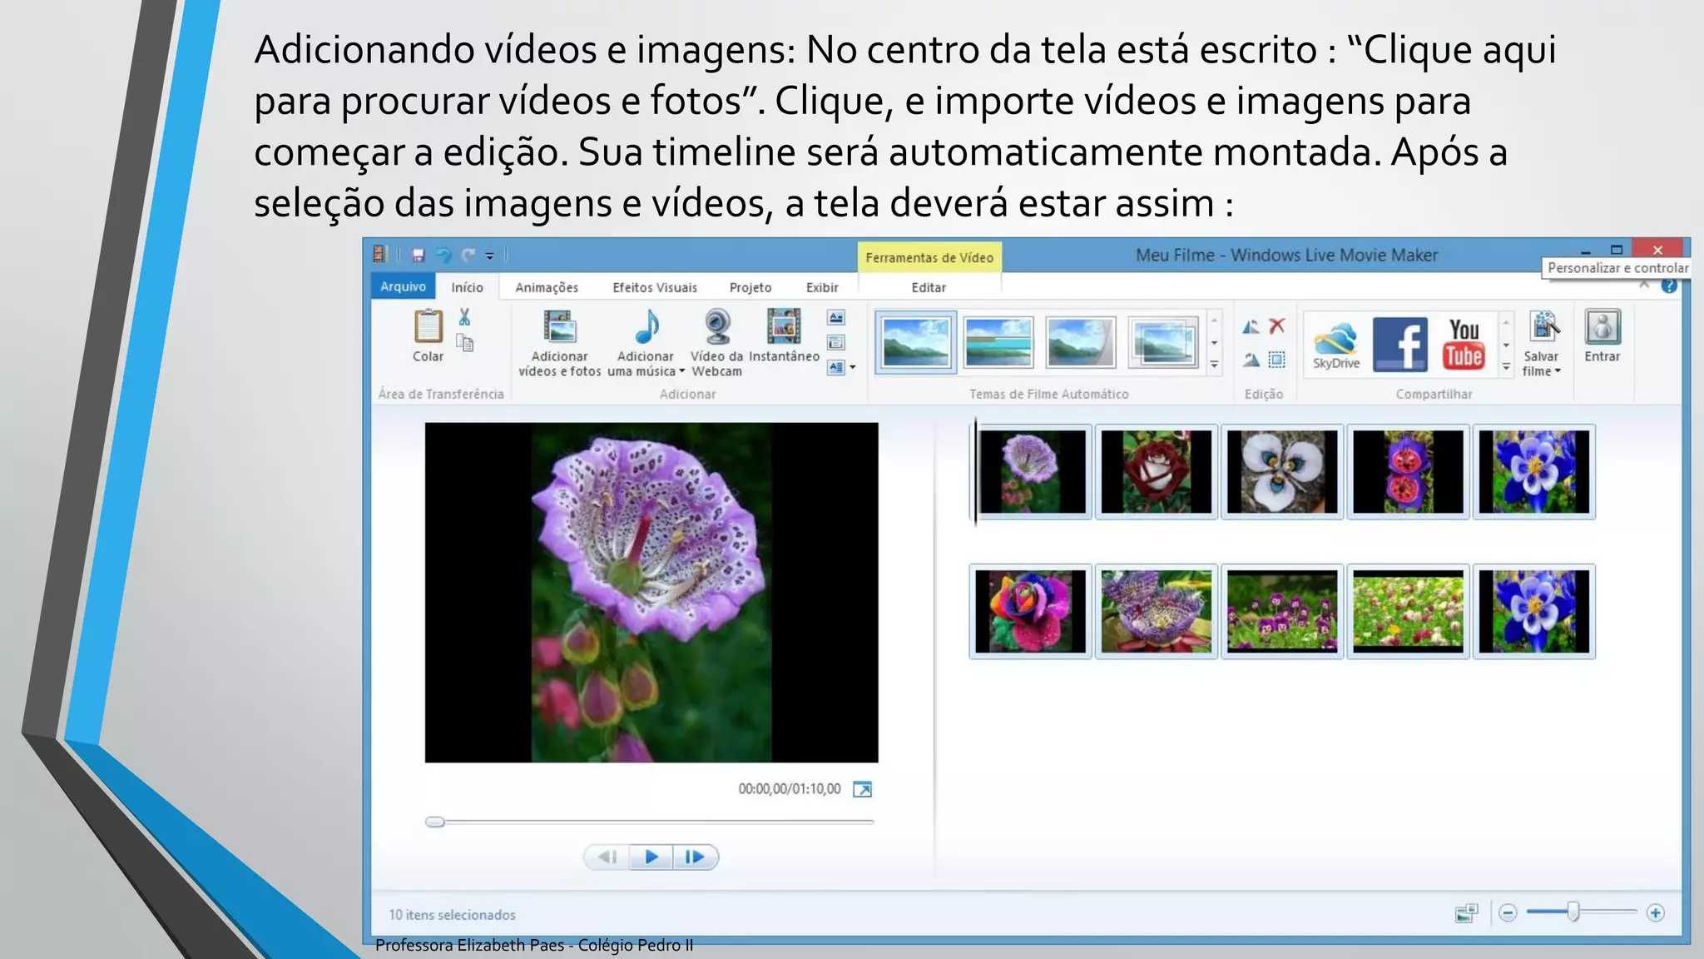Select the white flower clip thumbnail
Viewport: 1704px width, 959px height.
pyautogui.click(x=1282, y=471)
